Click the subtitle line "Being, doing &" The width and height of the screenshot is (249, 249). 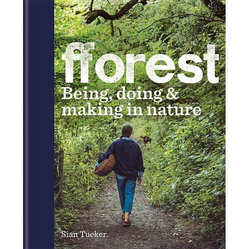[120, 94]
